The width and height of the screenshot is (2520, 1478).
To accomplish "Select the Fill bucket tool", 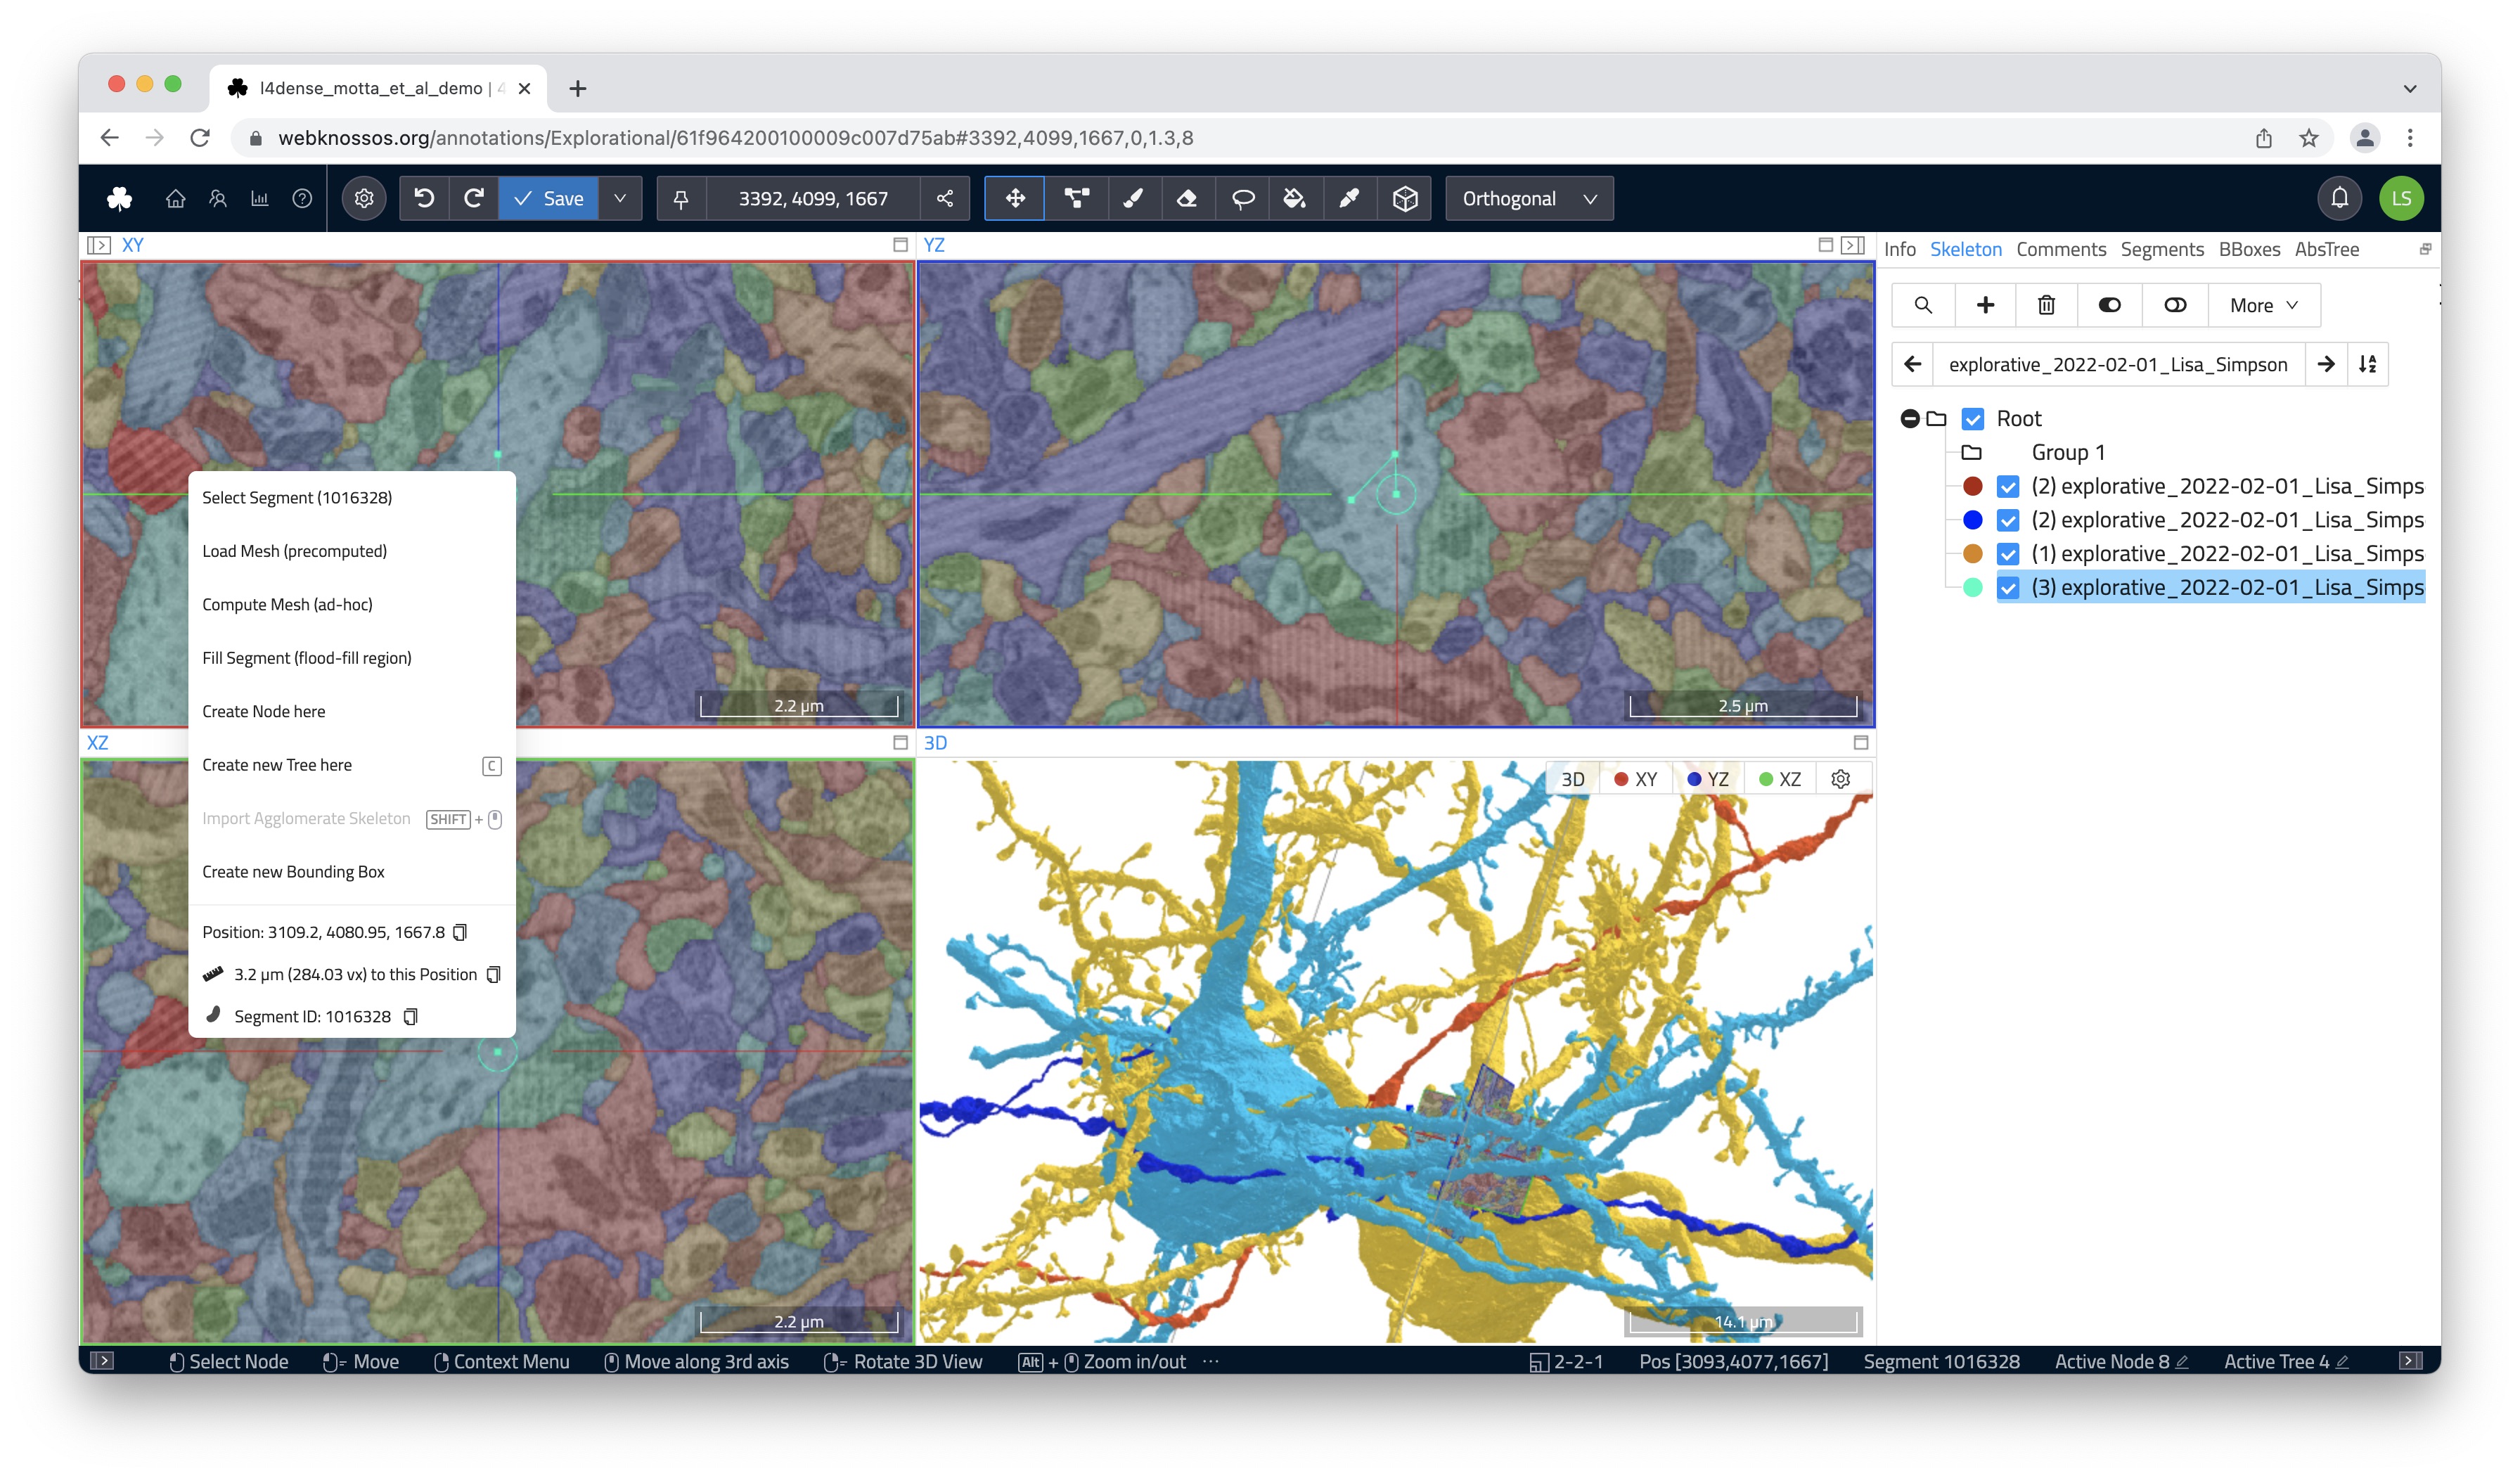I will 1295,198.
